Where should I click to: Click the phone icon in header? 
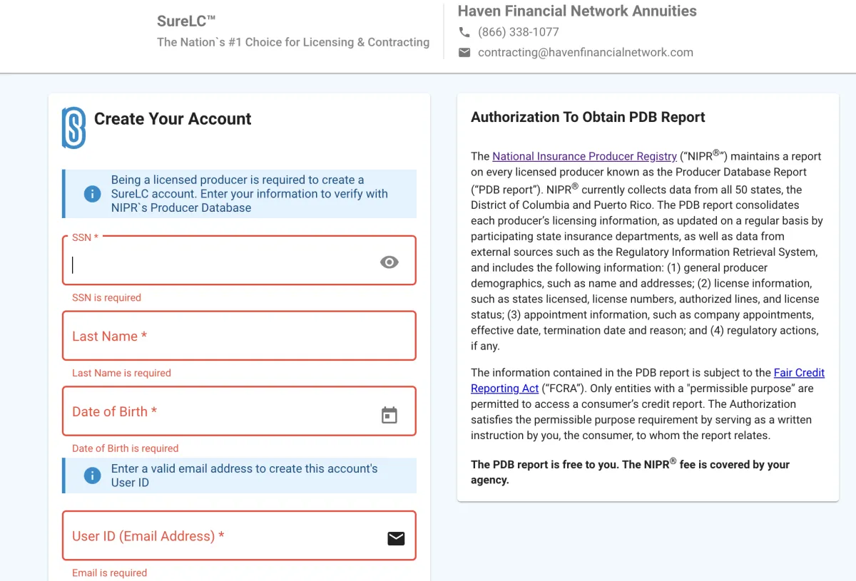point(464,32)
